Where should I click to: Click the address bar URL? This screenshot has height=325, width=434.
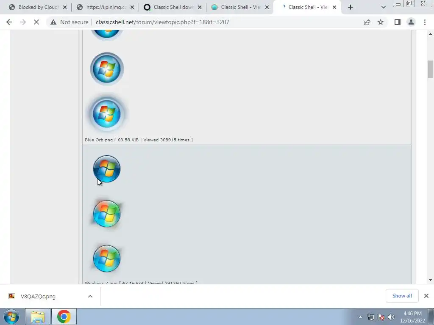pos(162,22)
